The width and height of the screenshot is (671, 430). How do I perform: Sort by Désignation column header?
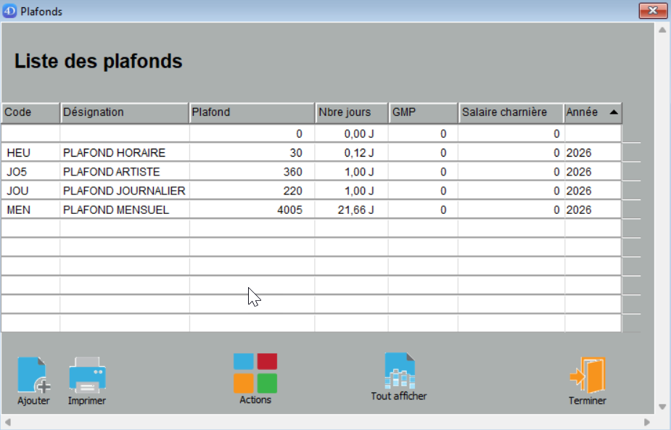click(x=124, y=112)
